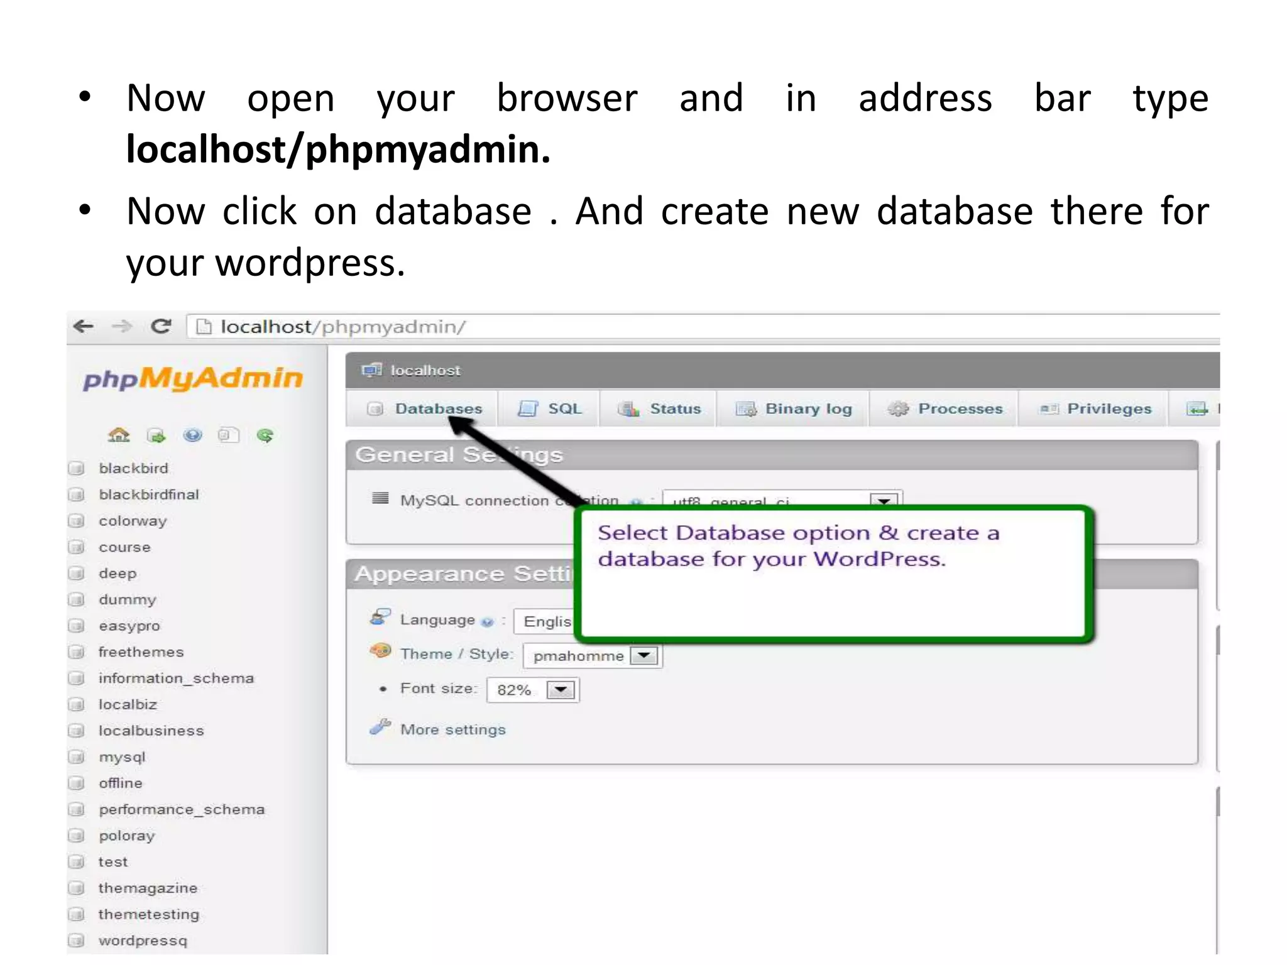The image size is (1287, 965).
Task: Click the browser forward arrow
Action: click(122, 326)
